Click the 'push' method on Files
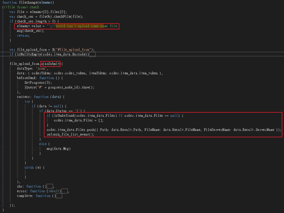 point(91,130)
